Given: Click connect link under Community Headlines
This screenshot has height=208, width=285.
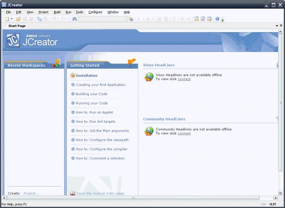Looking at the screenshot, I should (x=184, y=134).
